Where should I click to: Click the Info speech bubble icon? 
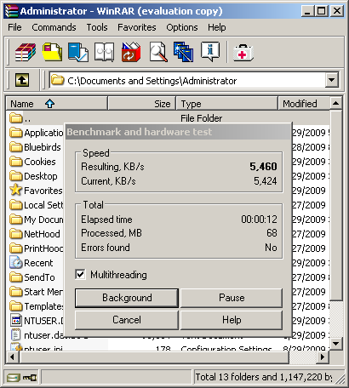(210, 51)
